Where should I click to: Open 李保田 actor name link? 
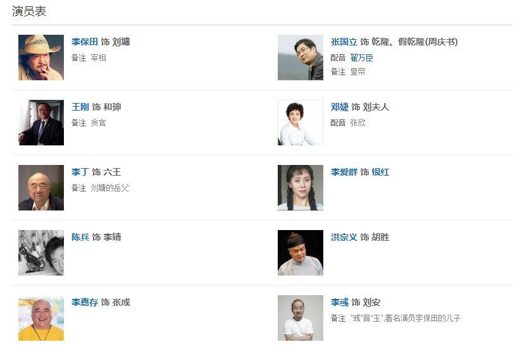tap(85, 42)
